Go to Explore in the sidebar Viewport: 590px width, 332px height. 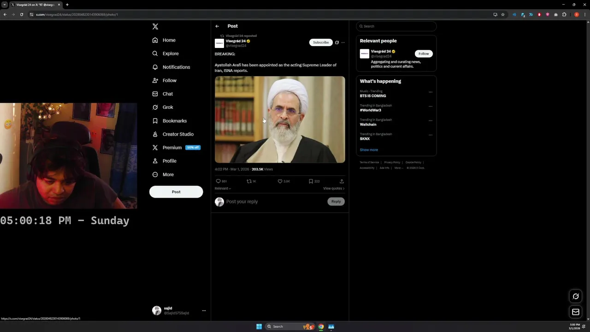click(165, 53)
